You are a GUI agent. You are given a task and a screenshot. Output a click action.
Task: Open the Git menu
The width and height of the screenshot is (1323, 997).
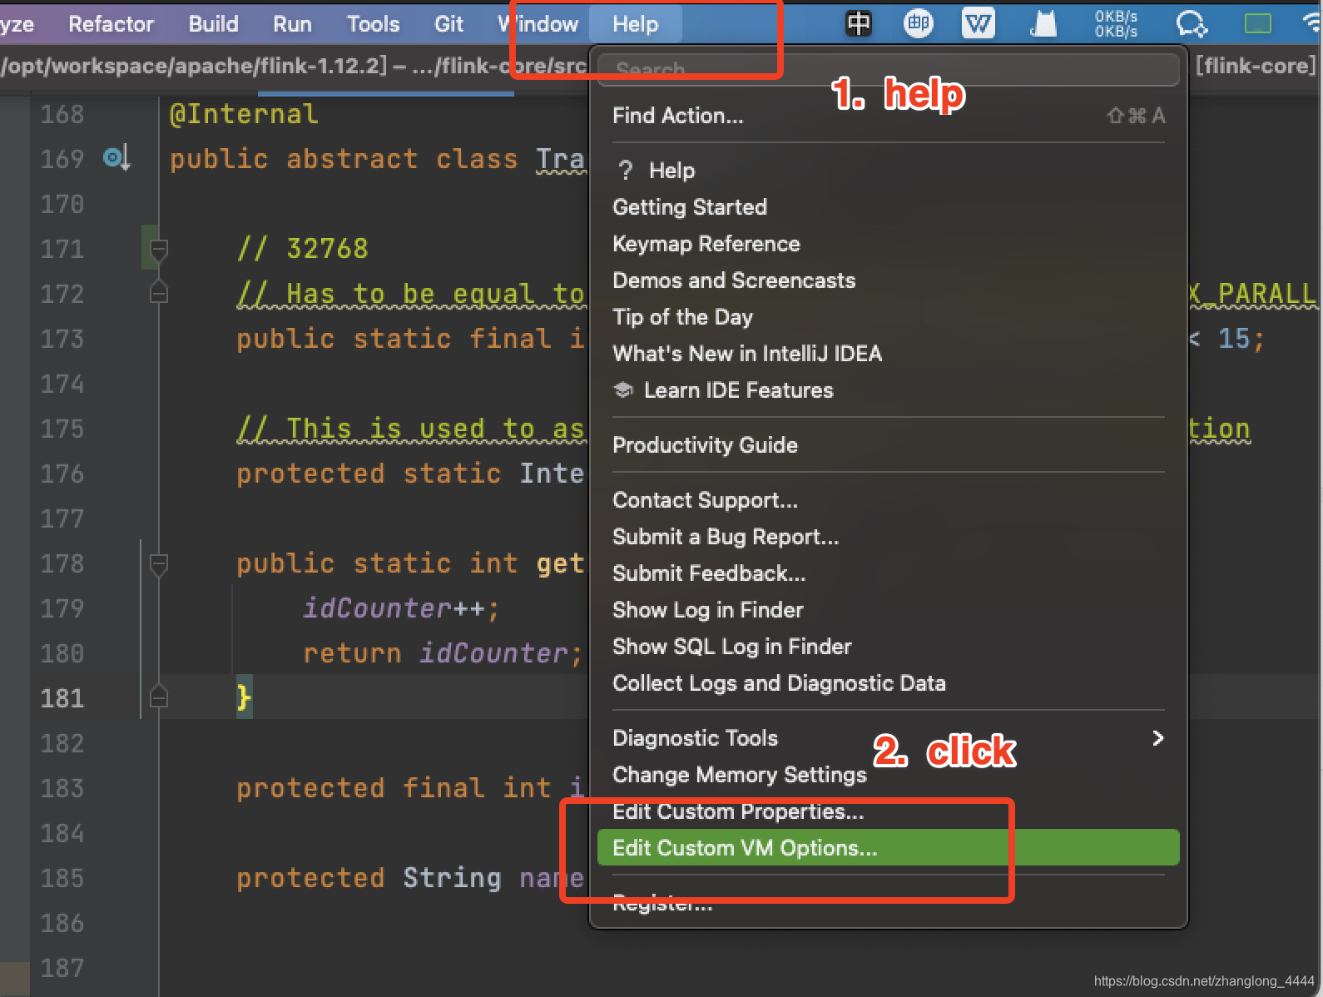tap(448, 24)
